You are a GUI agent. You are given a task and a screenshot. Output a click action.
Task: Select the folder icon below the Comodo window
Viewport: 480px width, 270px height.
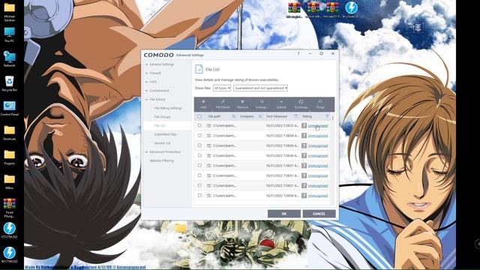(x=180, y=228)
